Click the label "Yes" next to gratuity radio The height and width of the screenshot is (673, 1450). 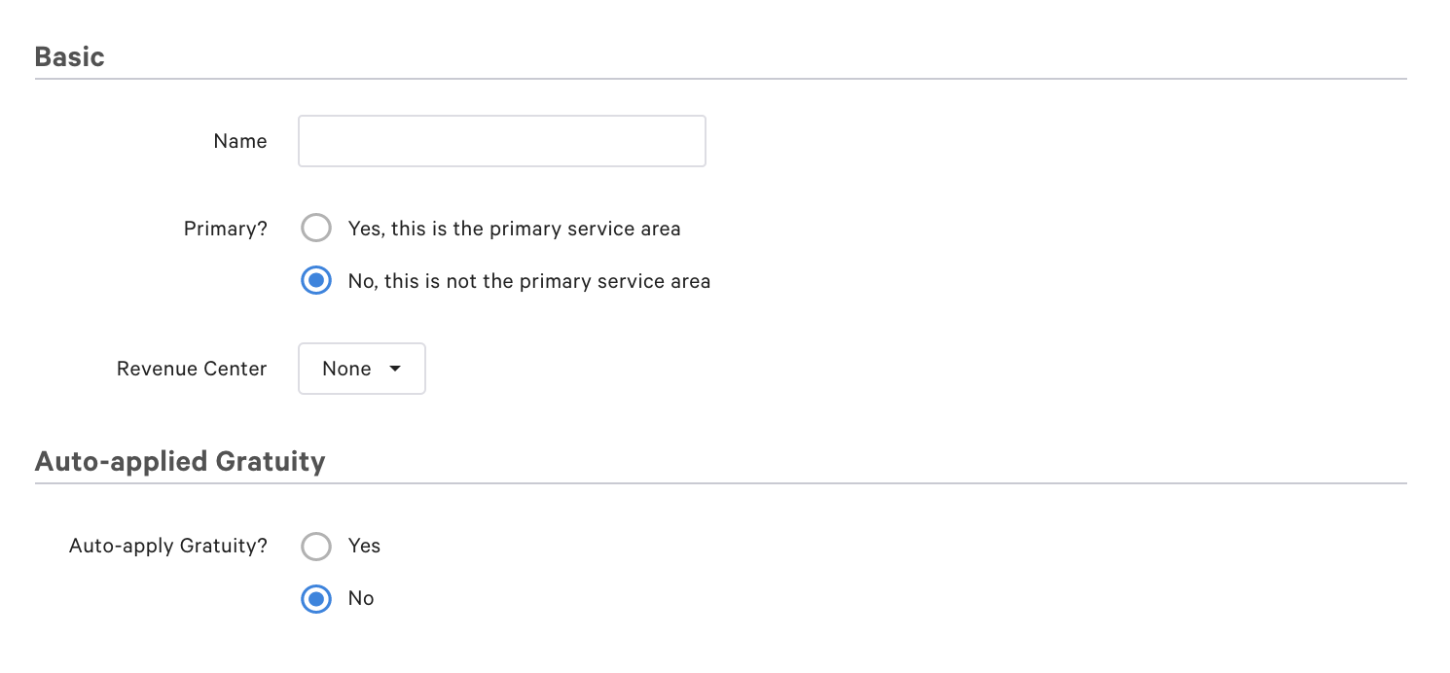pos(365,546)
